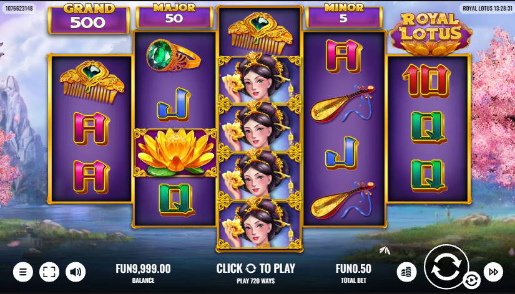Viewport: 515px width, 294px height.
Task: Click the FUN0.50 total bet display
Action: click(353, 273)
